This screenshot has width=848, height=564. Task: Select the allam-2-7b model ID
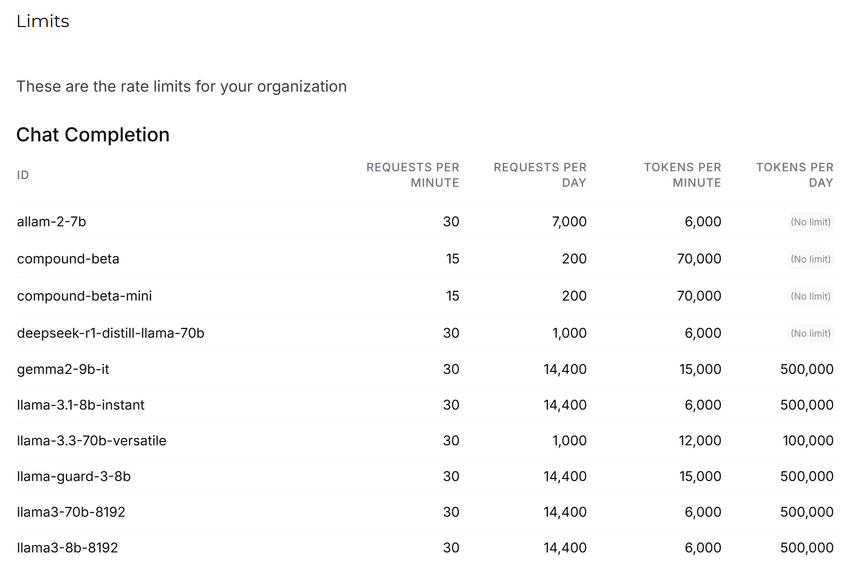coord(52,221)
